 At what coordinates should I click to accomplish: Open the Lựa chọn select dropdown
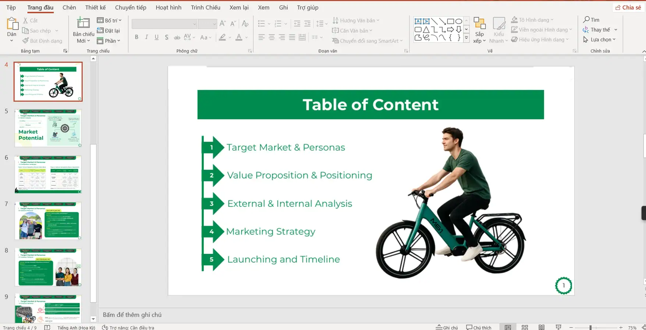pyautogui.click(x=599, y=39)
